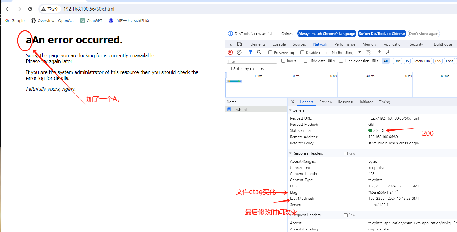Edit the Etag header with pencil icon
The height and width of the screenshot is (232, 457).
click(396, 192)
